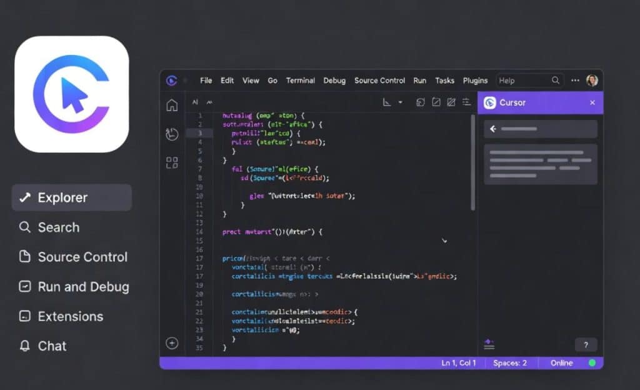
Task: Select Source Control in left sidebar list
Action: (x=74, y=257)
